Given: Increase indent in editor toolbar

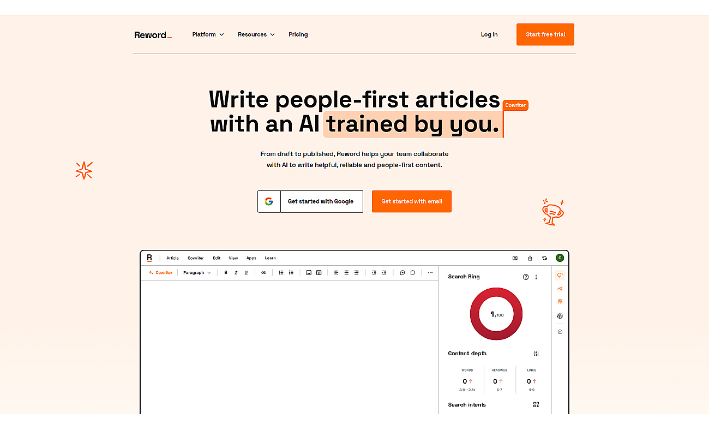Looking at the screenshot, I should click(x=384, y=273).
